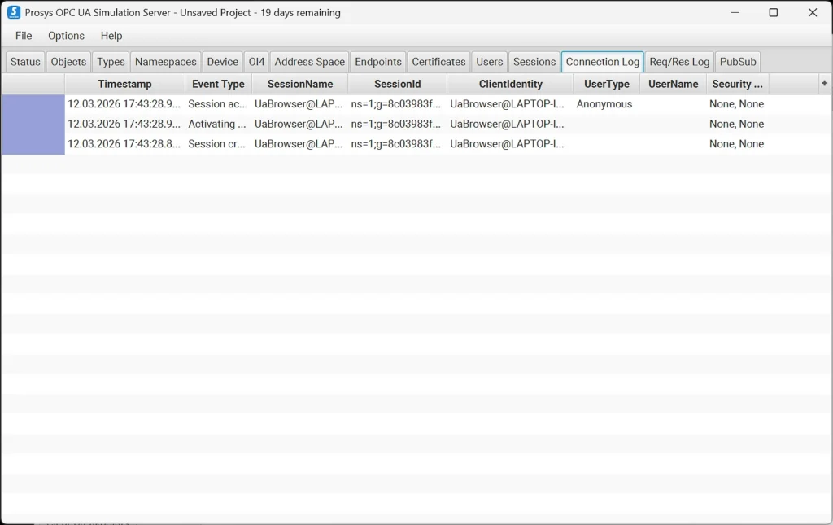Switch to the Objects tab
The image size is (833, 525).
(68, 62)
